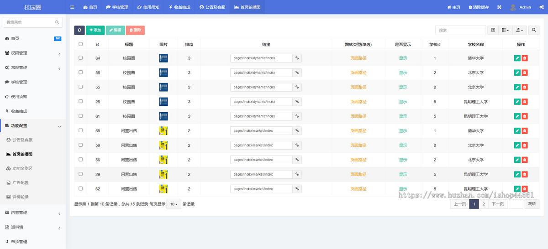The image size is (548, 249).
Task: Open the columns grid dropdown
Action: pos(505,30)
